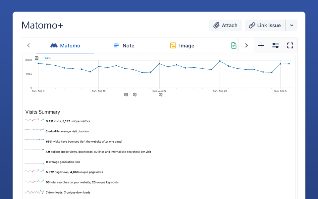318x199 pixels.
Task: Open the Note tab
Action: click(124, 45)
